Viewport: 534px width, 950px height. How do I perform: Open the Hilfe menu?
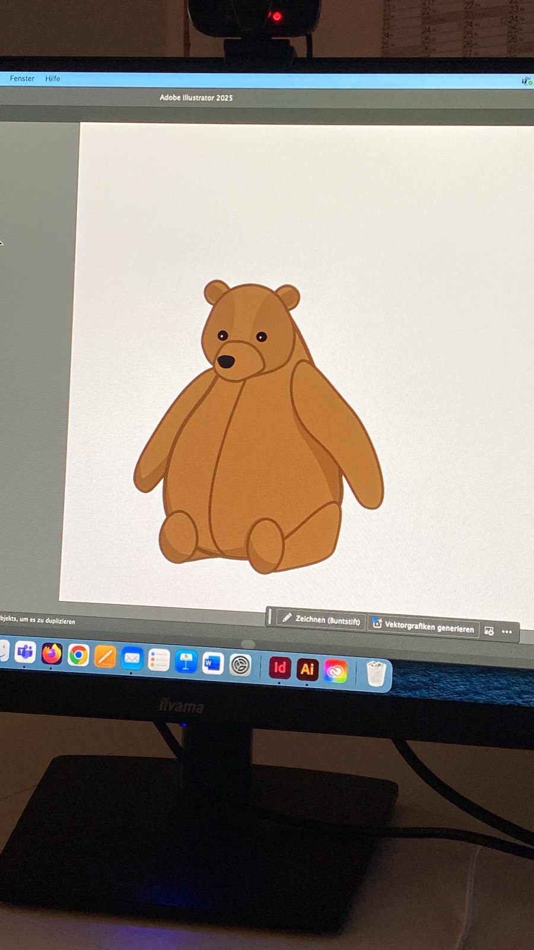[x=53, y=78]
